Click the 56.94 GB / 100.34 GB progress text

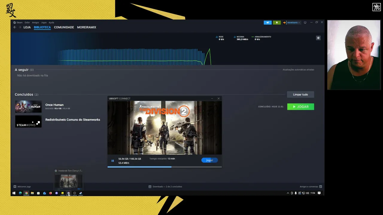[130, 159]
